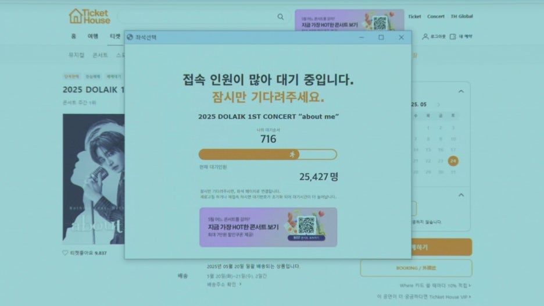Click the Ticket House logo
The width and height of the screenshot is (544, 306).
[89, 16]
